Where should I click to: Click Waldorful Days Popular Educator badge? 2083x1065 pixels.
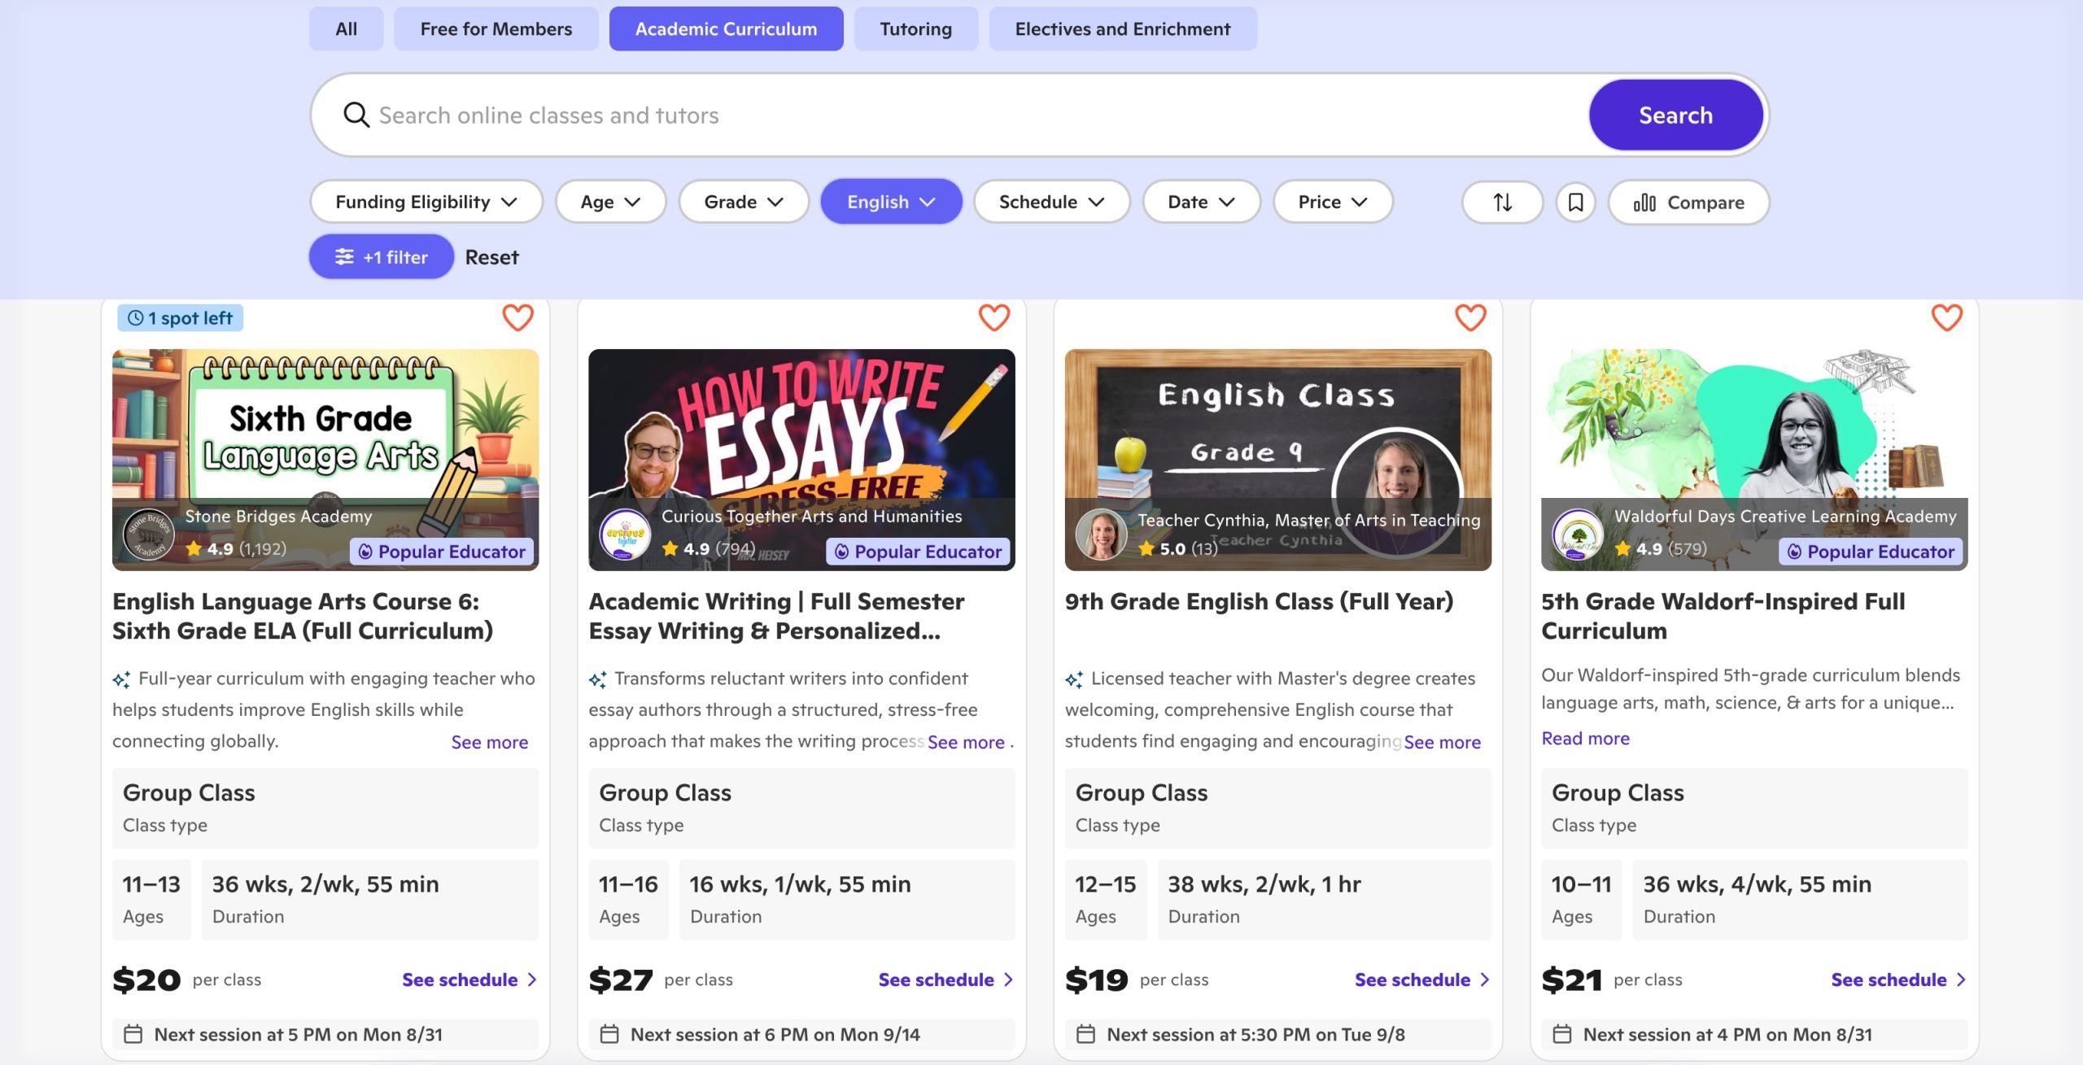pyautogui.click(x=1871, y=552)
